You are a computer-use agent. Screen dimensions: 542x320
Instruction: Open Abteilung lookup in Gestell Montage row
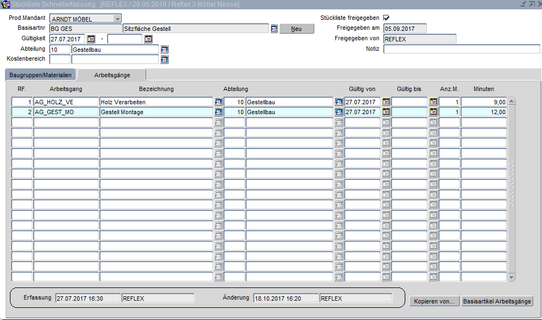point(339,112)
